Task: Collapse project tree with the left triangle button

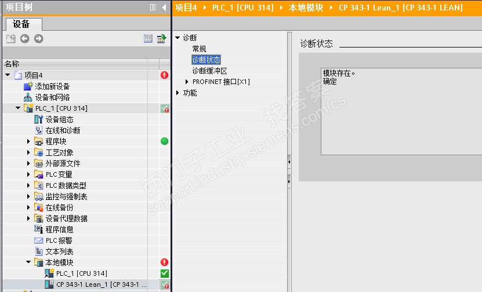Action: click(164, 8)
